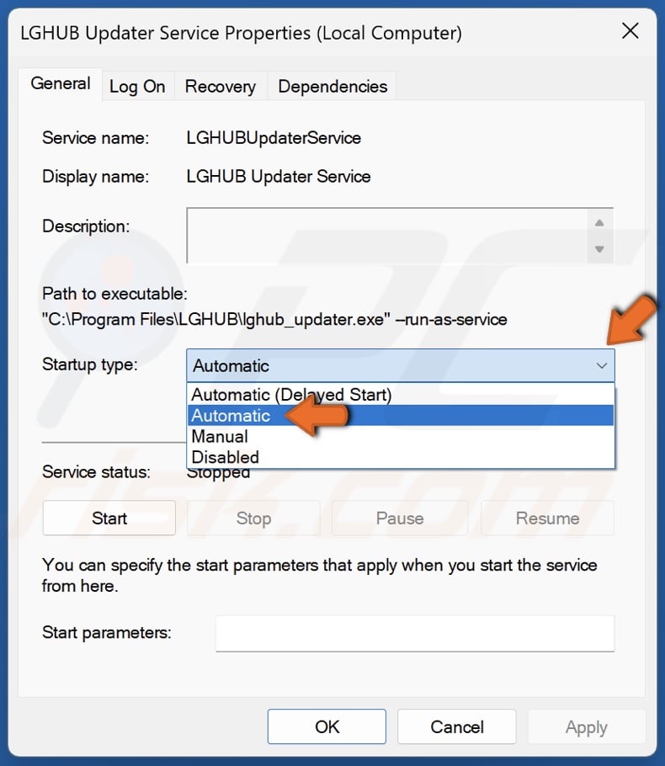Click the Stop button
The height and width of the screenshot is (766, 665).
[253, 518]
